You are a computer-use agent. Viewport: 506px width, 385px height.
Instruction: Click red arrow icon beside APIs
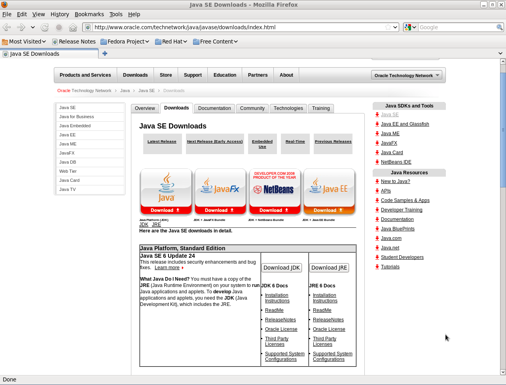[377, 191]
